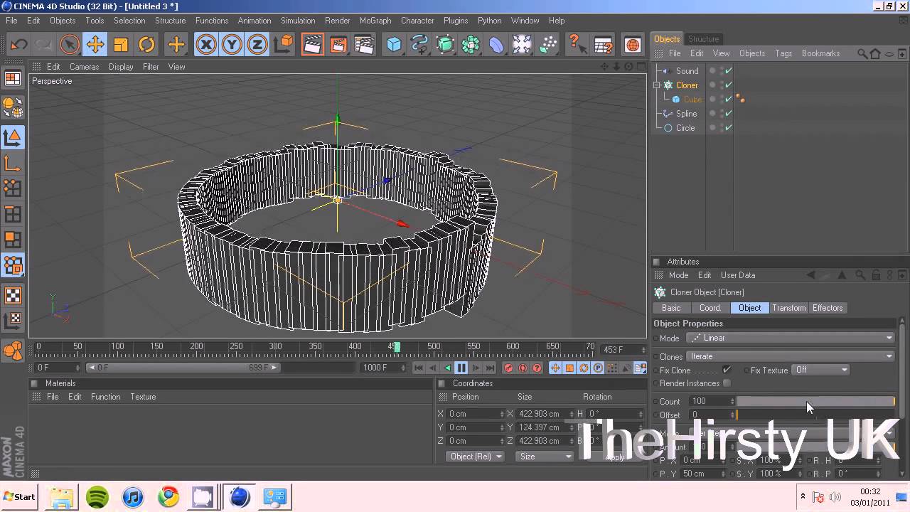The width and height of the screenshot is (910, 512).
Task: Click the Bend deformer icon
Action: (x=496, y=45)
